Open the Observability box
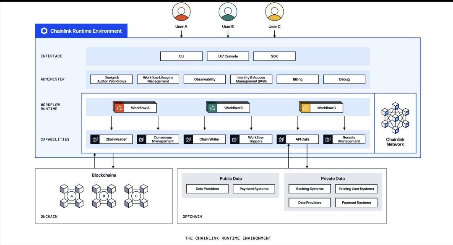Image resolution: width=453 pixels, height=245 pixels. pos(205,79)
